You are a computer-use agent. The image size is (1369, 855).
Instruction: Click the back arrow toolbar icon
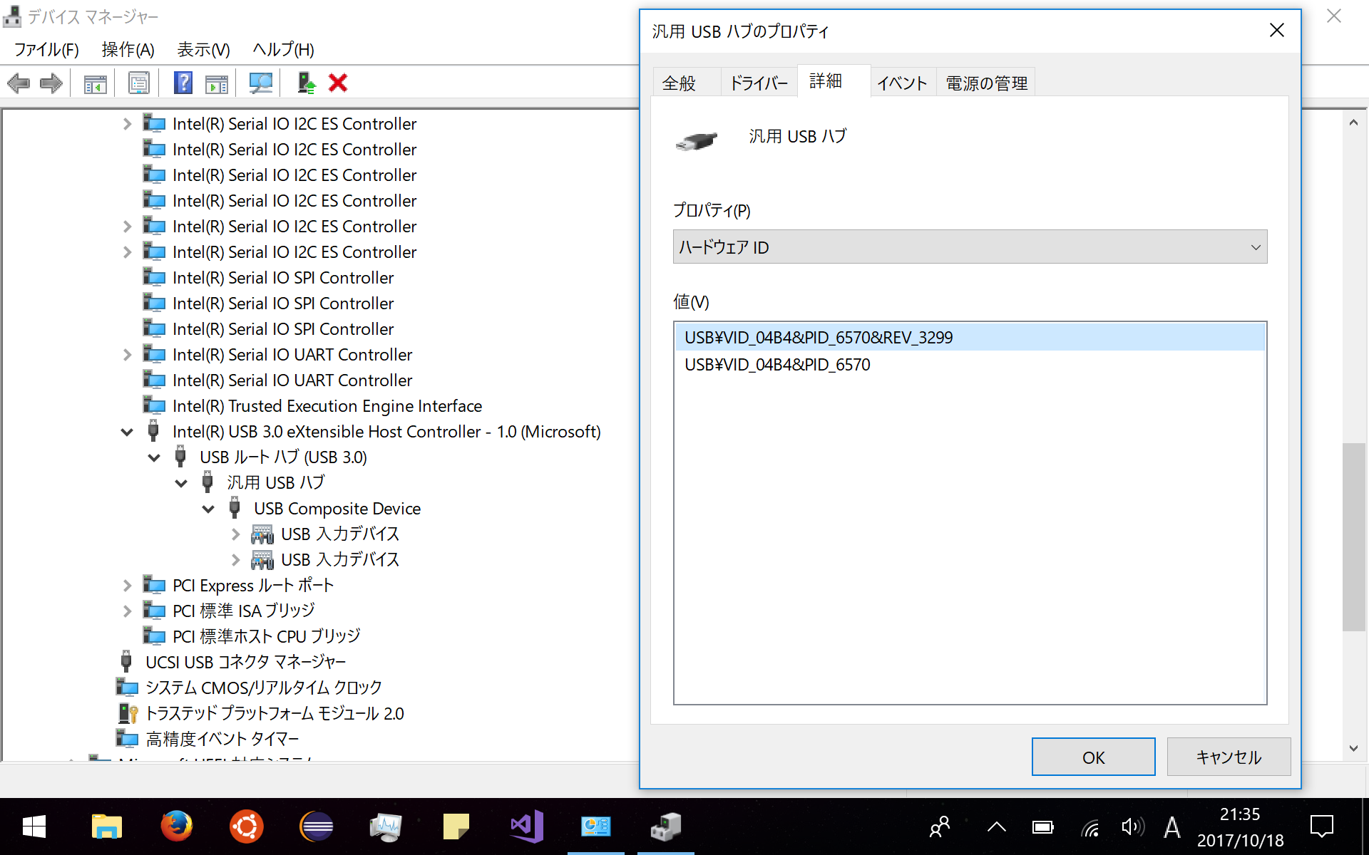pyautogui.click(x=19, y=83)
